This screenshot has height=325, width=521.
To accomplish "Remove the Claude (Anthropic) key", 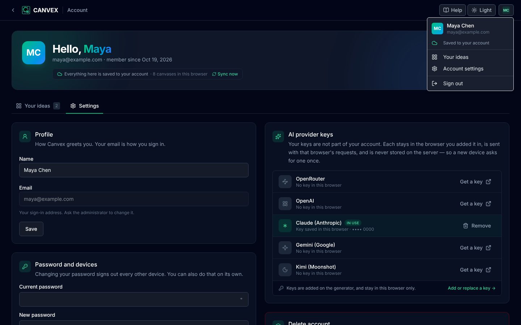I will [477, 226].
